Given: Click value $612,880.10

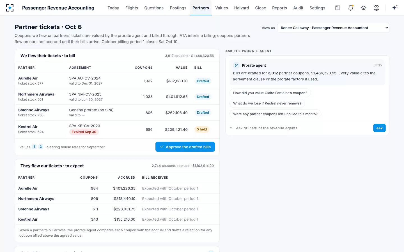Looking at the screenshot, I should tap(177, 81).
